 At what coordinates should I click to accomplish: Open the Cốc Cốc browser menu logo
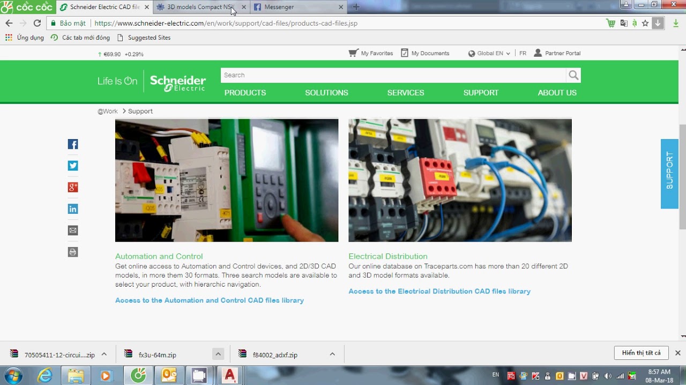27,7
